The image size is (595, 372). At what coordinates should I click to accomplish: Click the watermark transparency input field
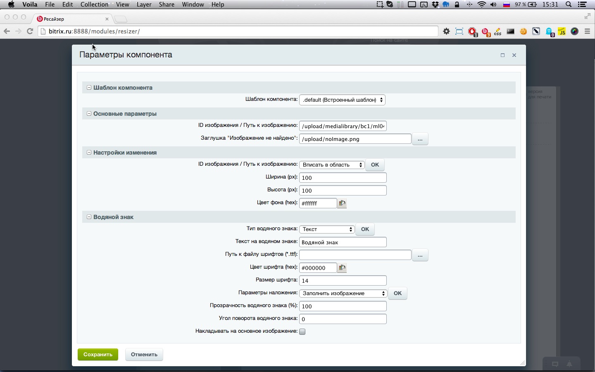click(343, 306)
